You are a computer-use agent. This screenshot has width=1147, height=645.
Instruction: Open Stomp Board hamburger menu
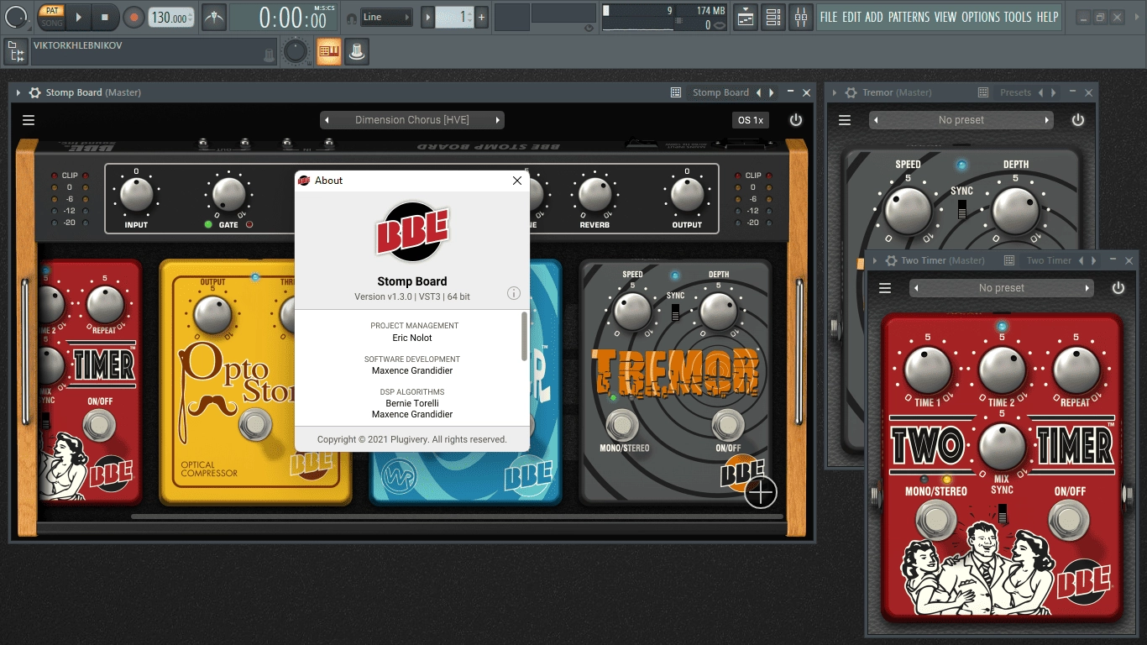[29, 120]
